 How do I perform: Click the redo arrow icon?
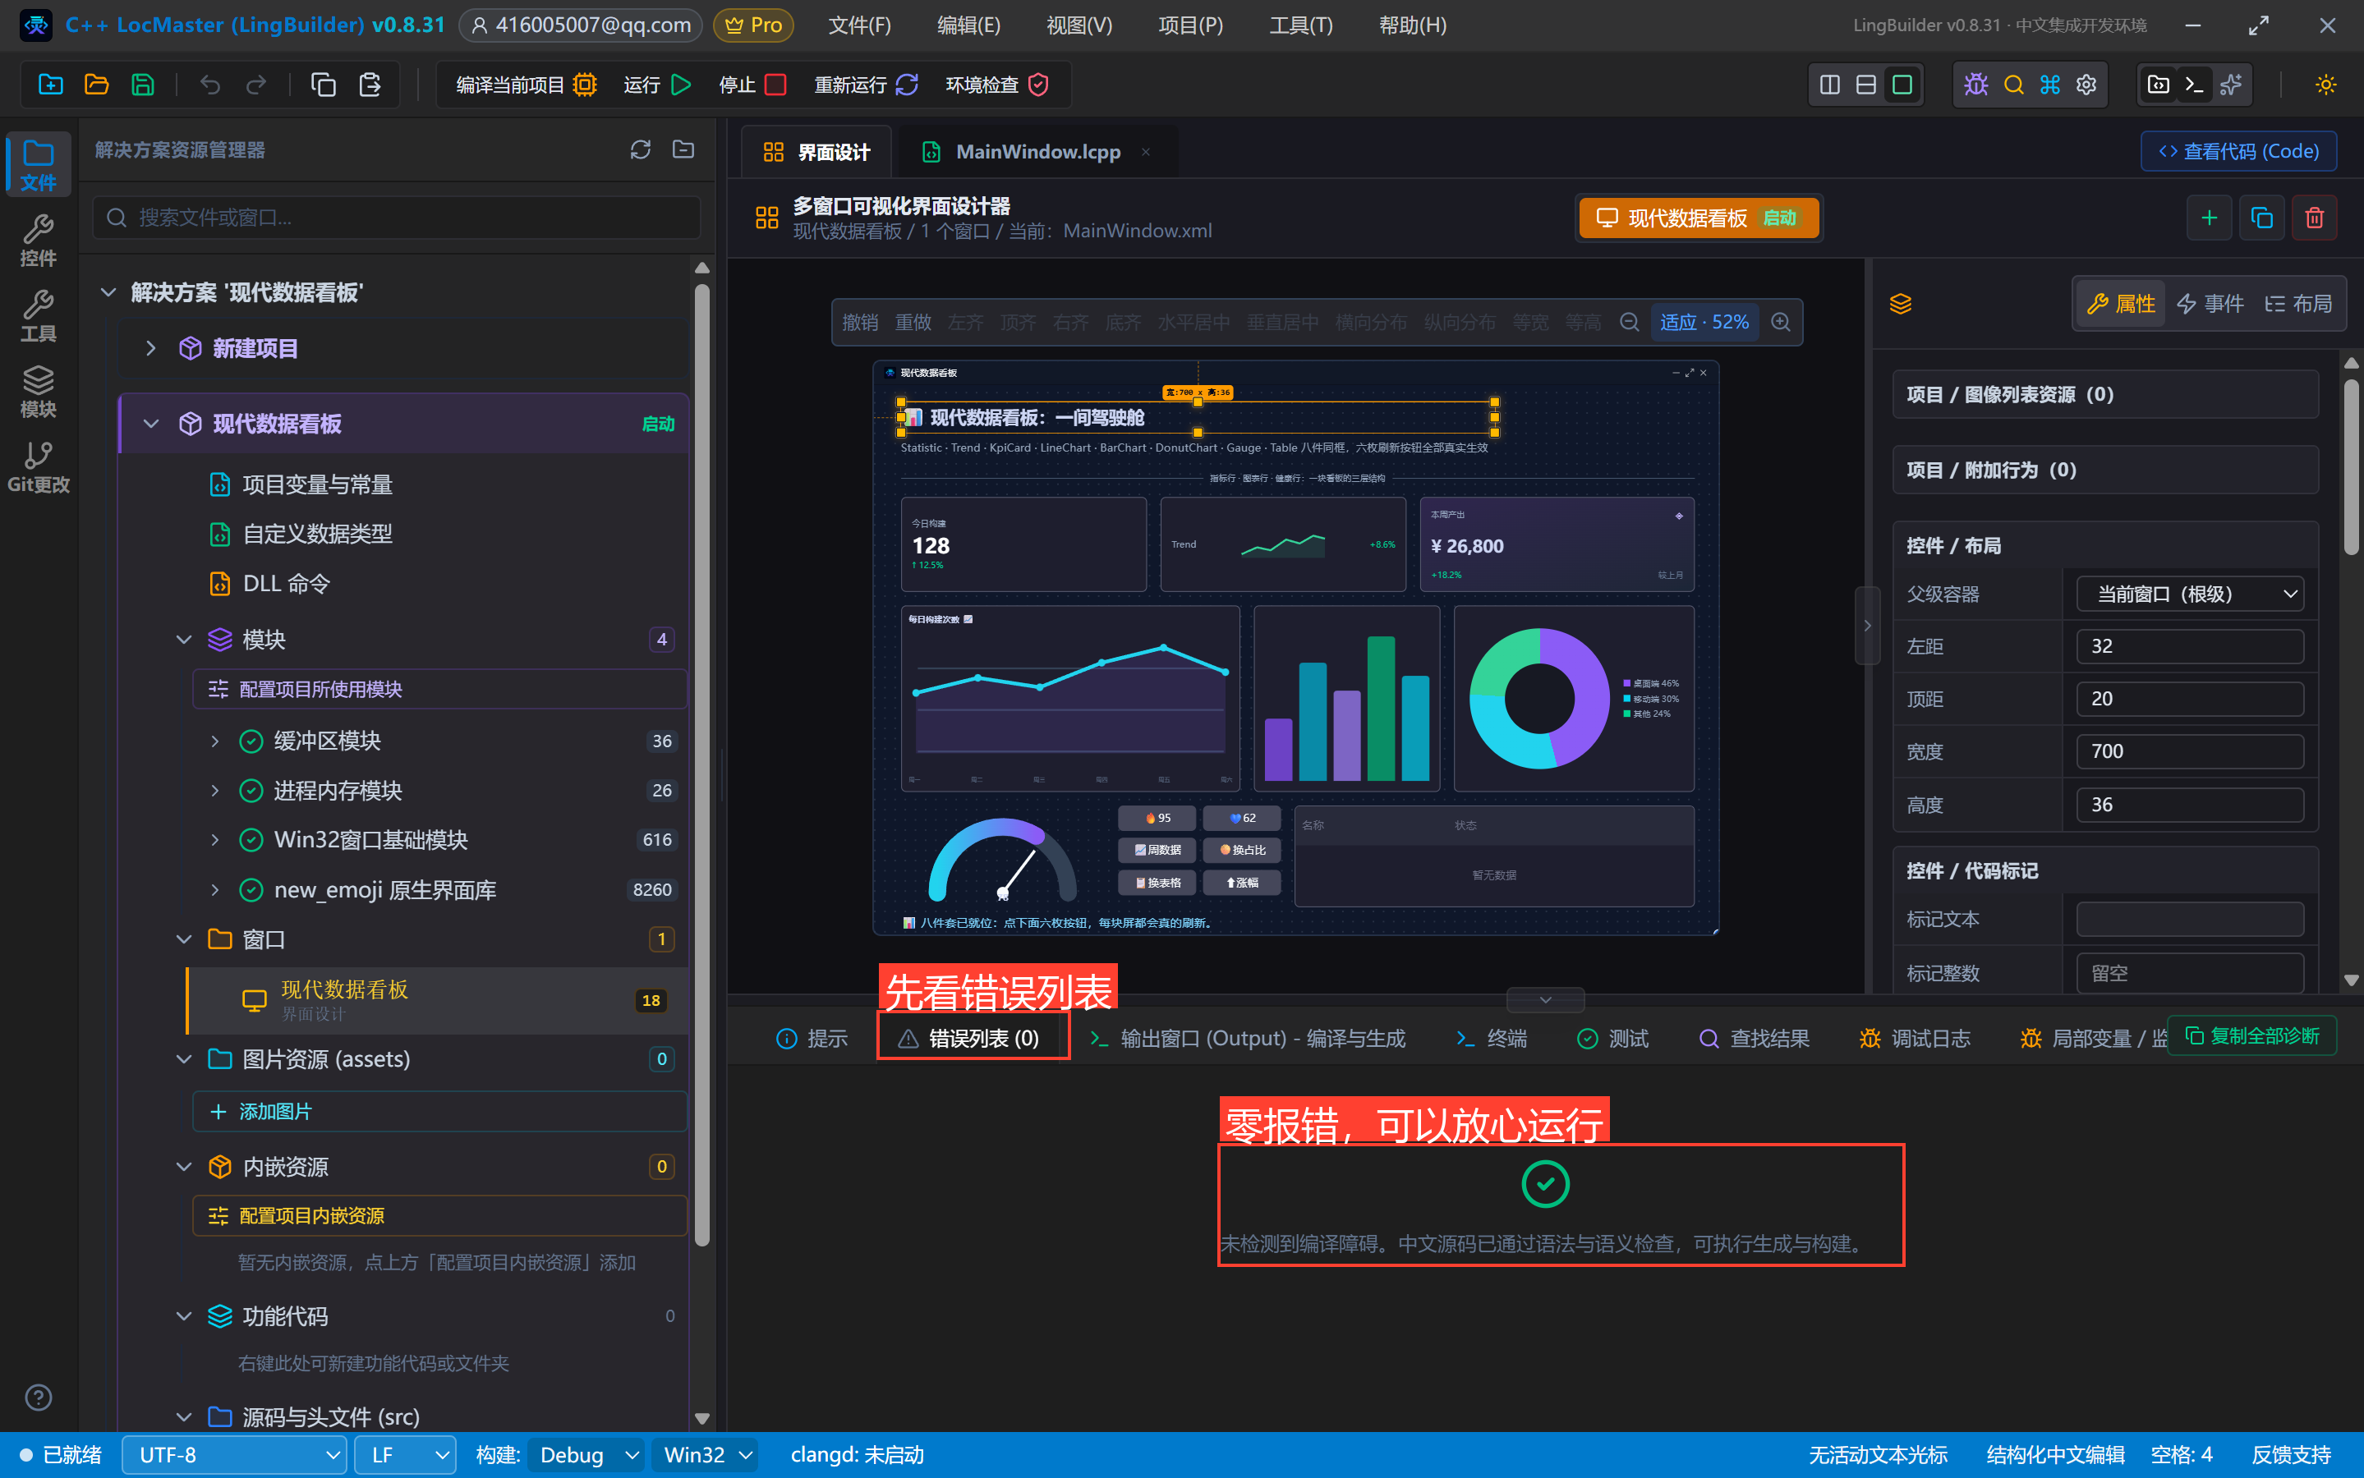256,85
